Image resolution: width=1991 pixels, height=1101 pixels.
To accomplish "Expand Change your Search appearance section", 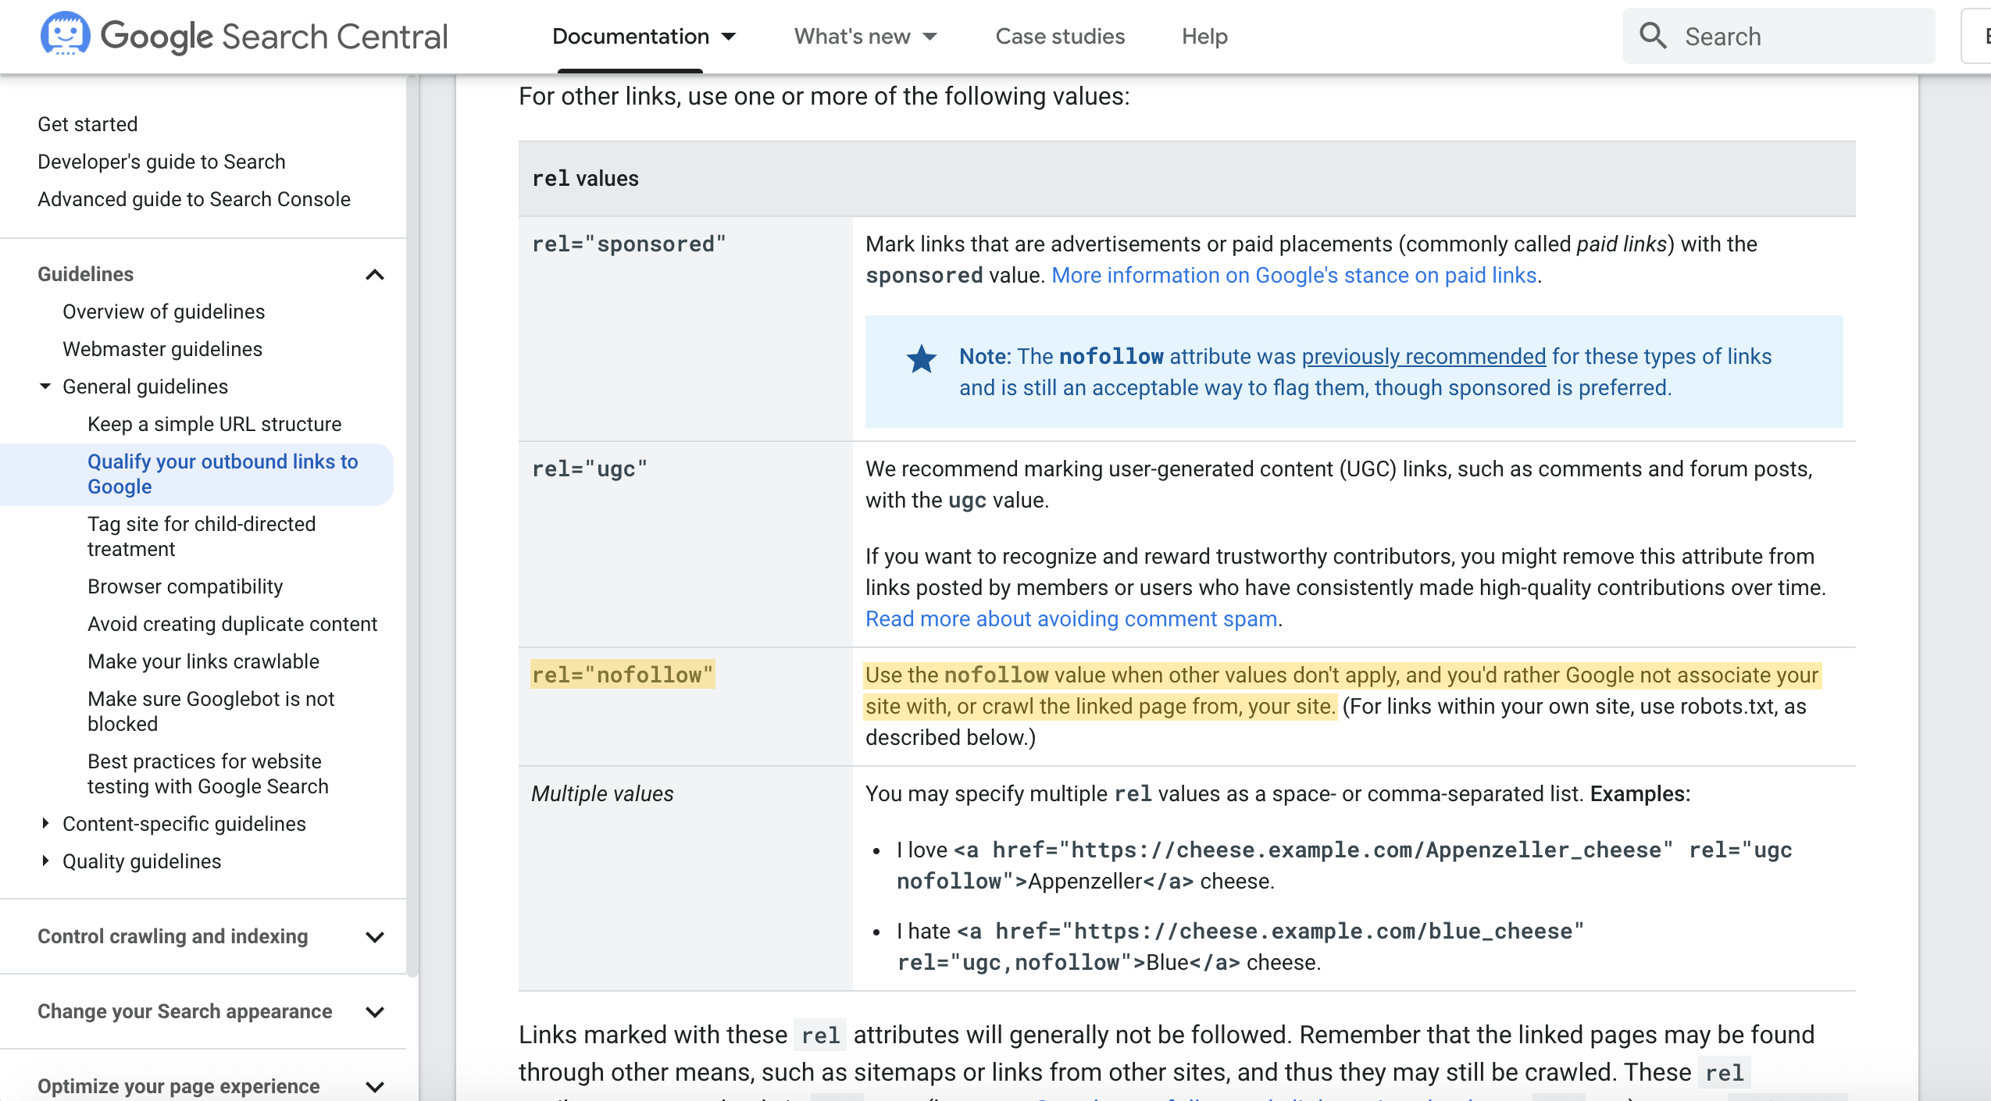I will 375,1011.
